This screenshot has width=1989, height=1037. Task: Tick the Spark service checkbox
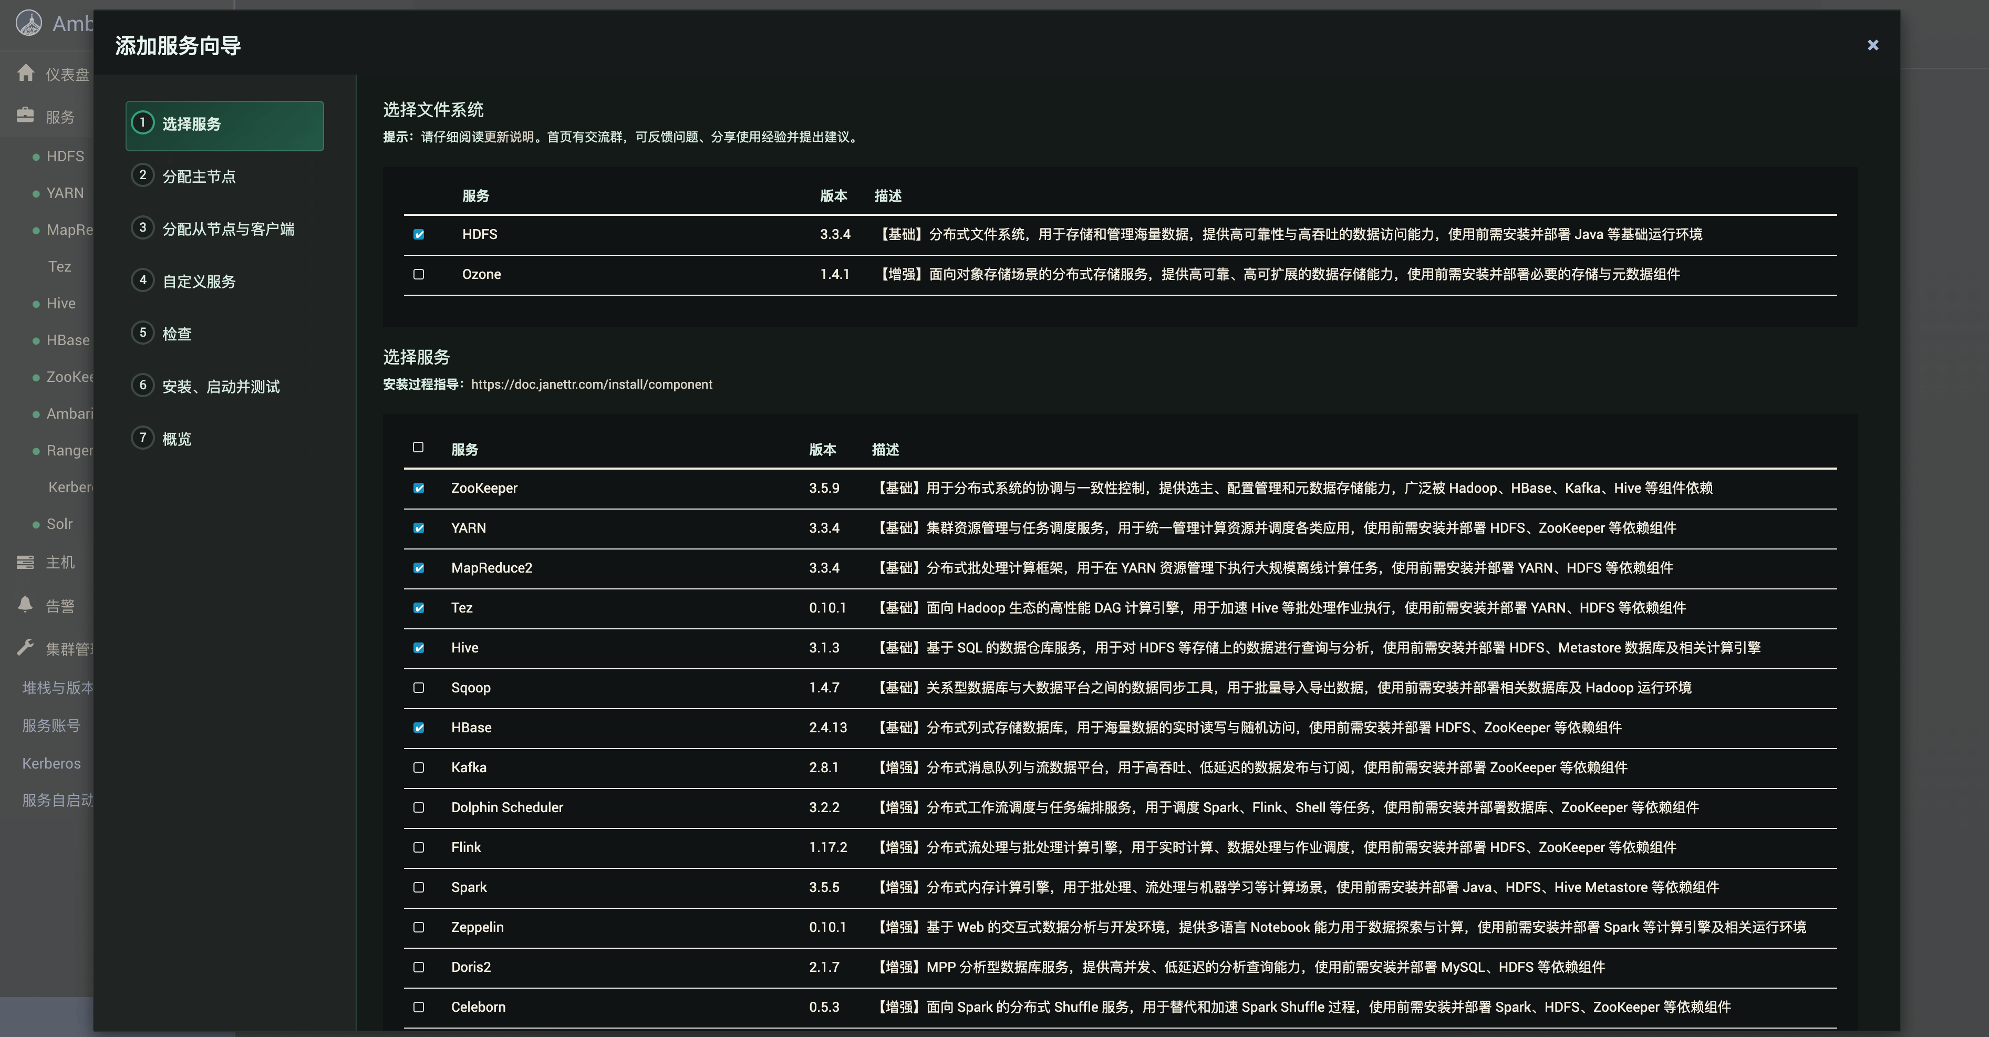click(419, 887)
